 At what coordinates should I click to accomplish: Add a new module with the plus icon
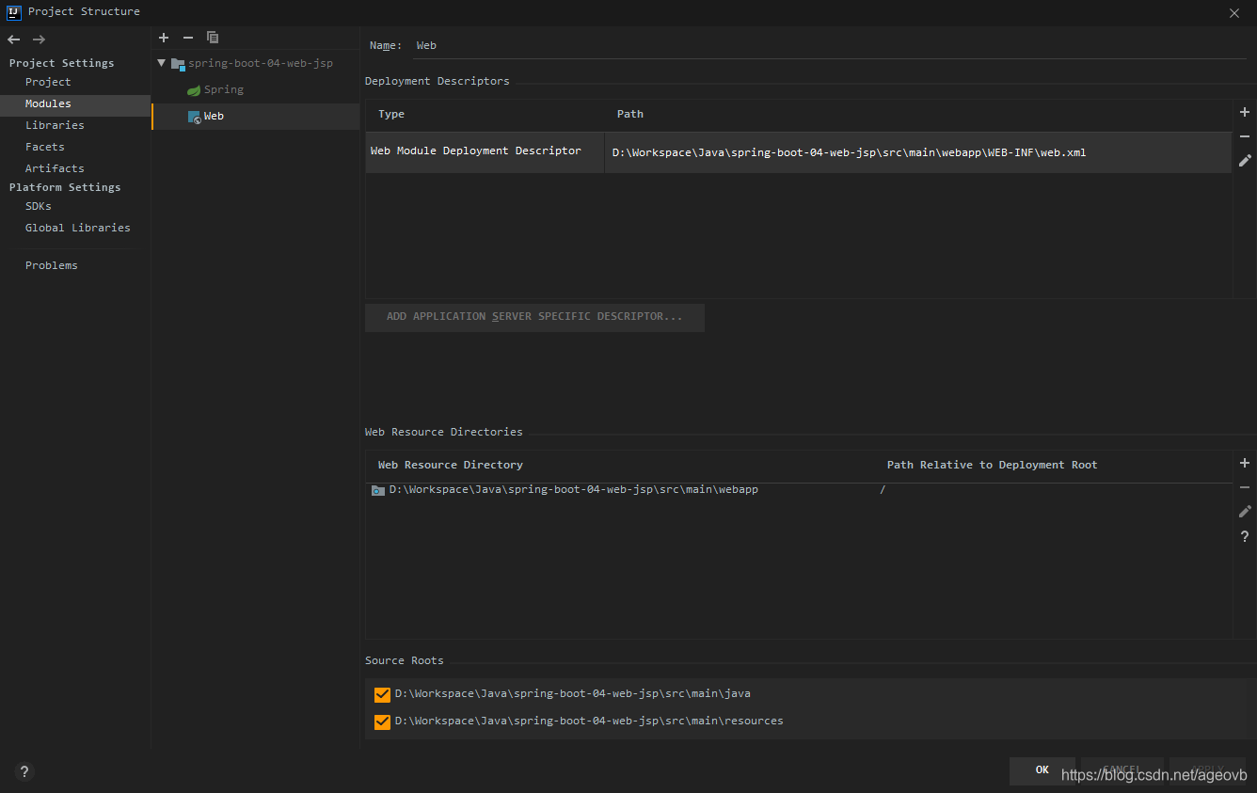click(x=164, y=38)
